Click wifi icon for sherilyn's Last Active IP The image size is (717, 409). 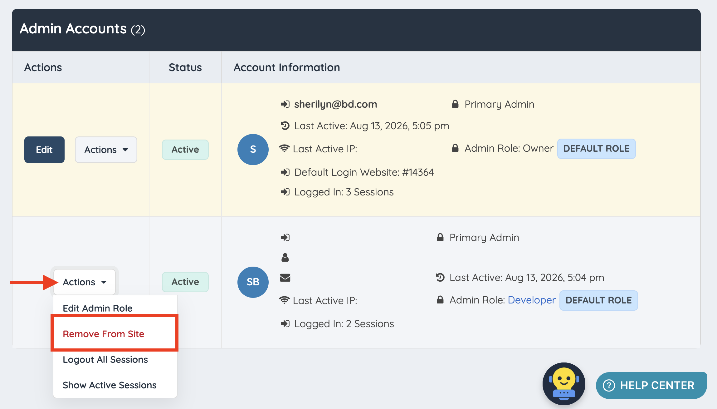point(284,148)
